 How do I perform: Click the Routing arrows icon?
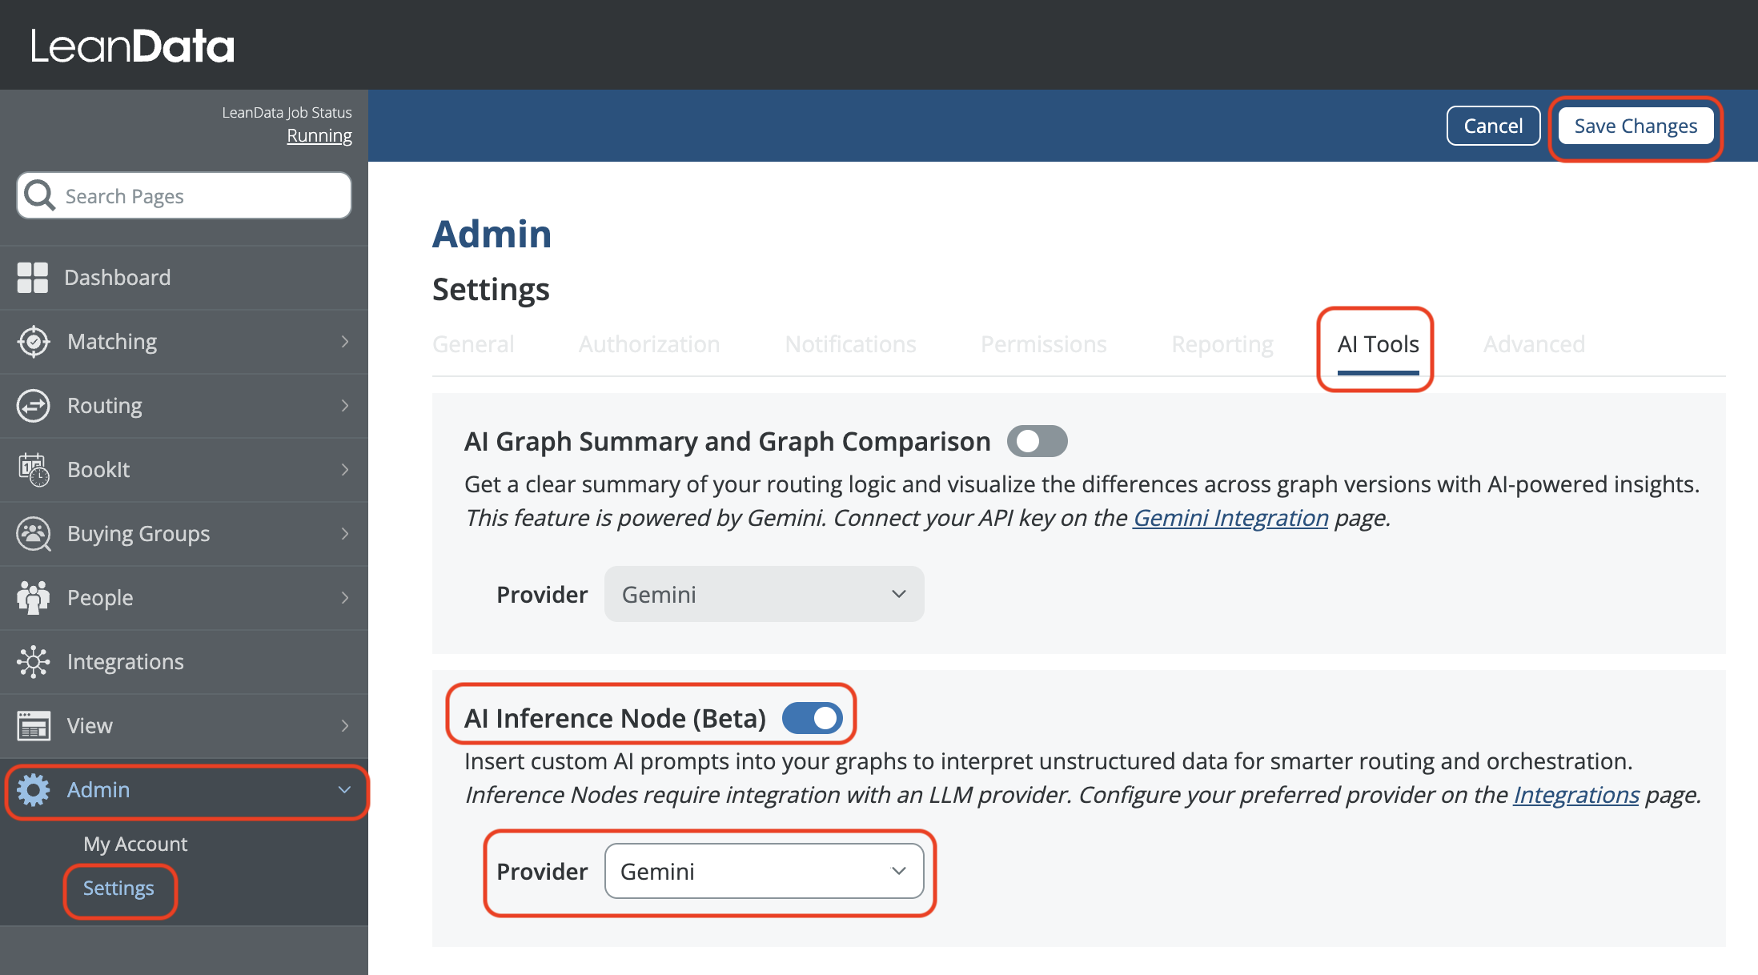pos(34,406)
